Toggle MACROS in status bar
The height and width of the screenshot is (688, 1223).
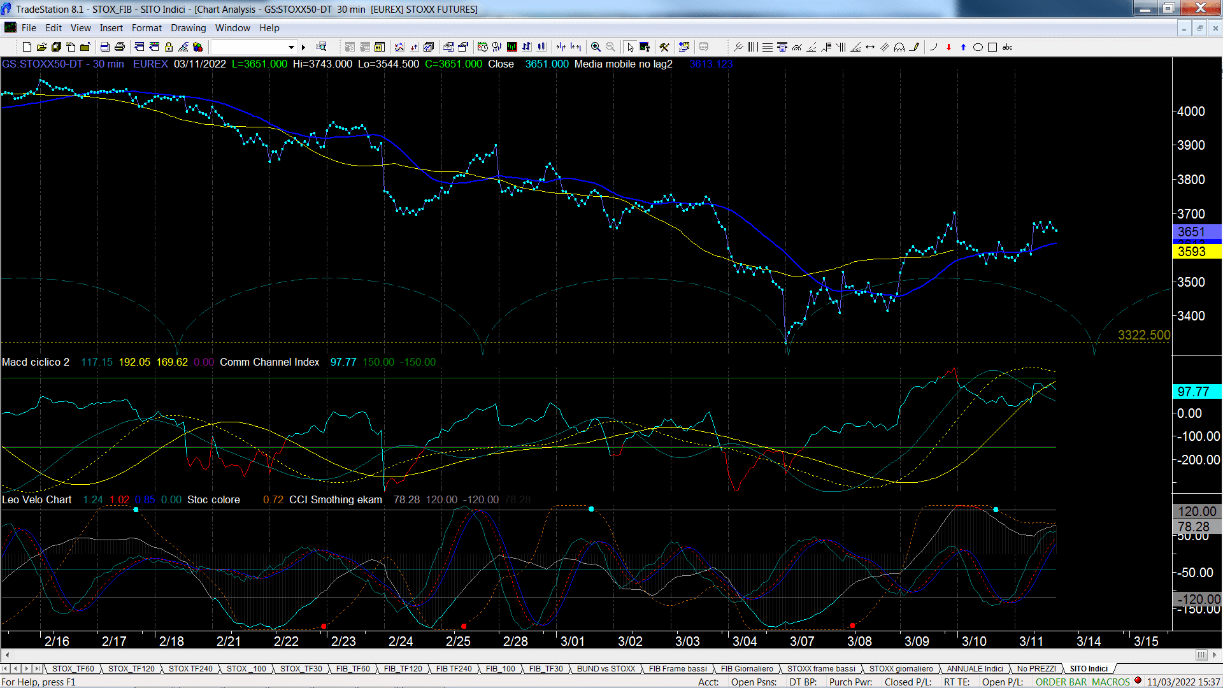click(1110, 682)
